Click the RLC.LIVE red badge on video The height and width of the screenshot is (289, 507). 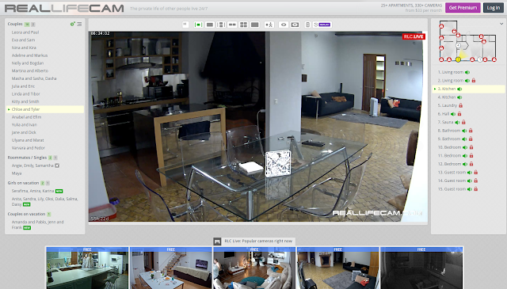tap(414, 36)
